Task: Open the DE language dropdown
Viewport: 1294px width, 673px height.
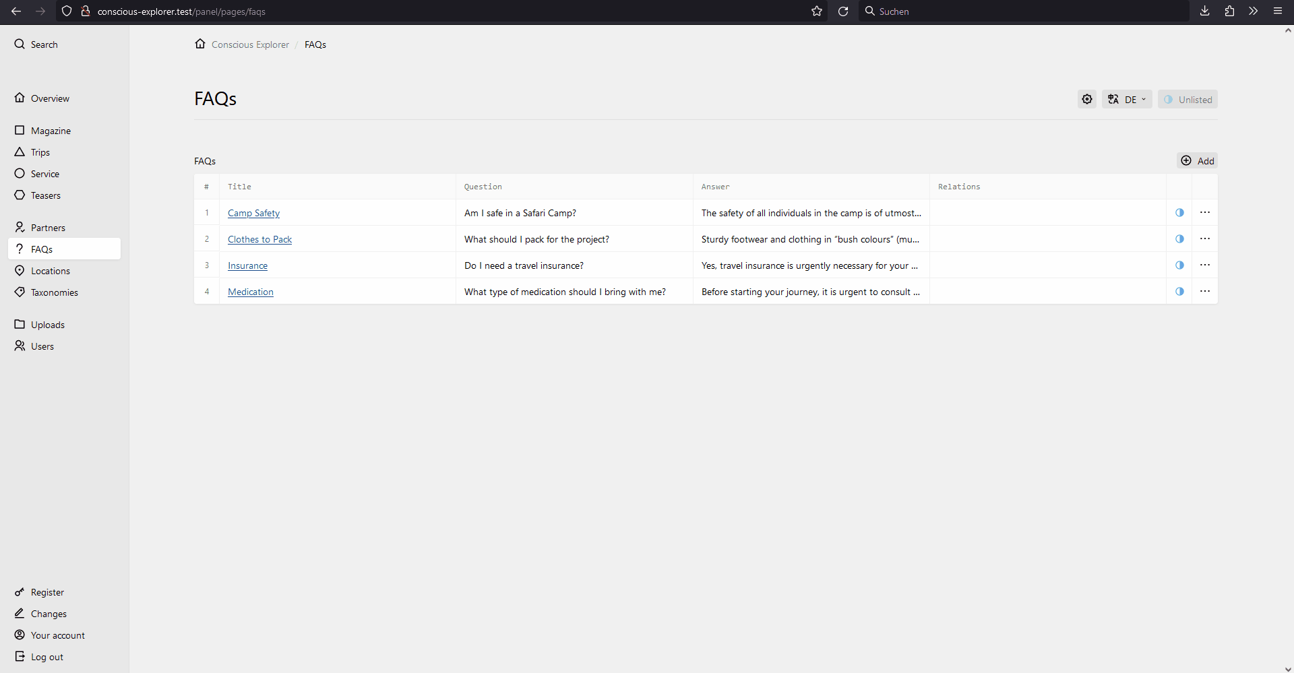Action: pyautogui.click(x=1127, y=98)
